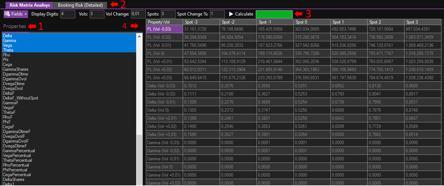Screen dimensions: 444x186
Task: Select VegaPercentual property
Action: pyautogui.click(x=17, y=155)
